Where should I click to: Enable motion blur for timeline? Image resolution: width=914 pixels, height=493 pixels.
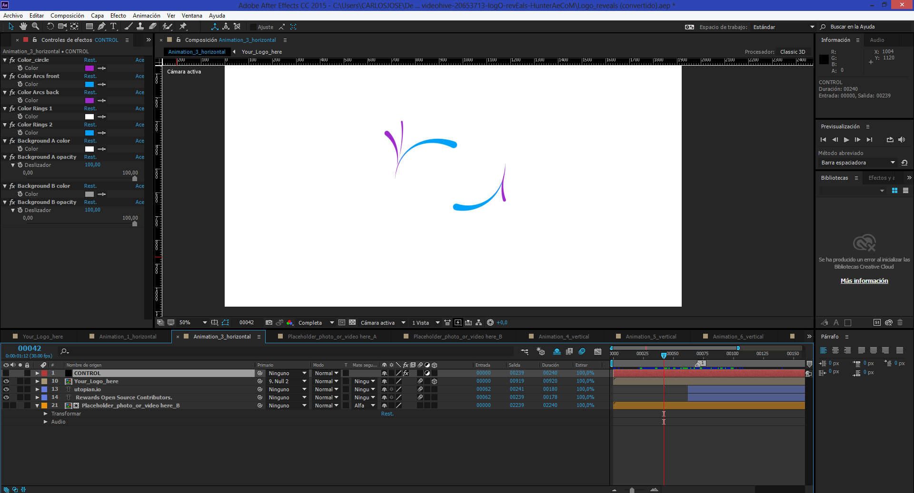pyautogui.click(x=582, y=352)
